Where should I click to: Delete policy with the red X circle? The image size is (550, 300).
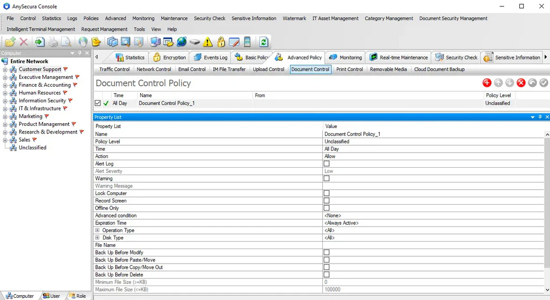(521, 83)
